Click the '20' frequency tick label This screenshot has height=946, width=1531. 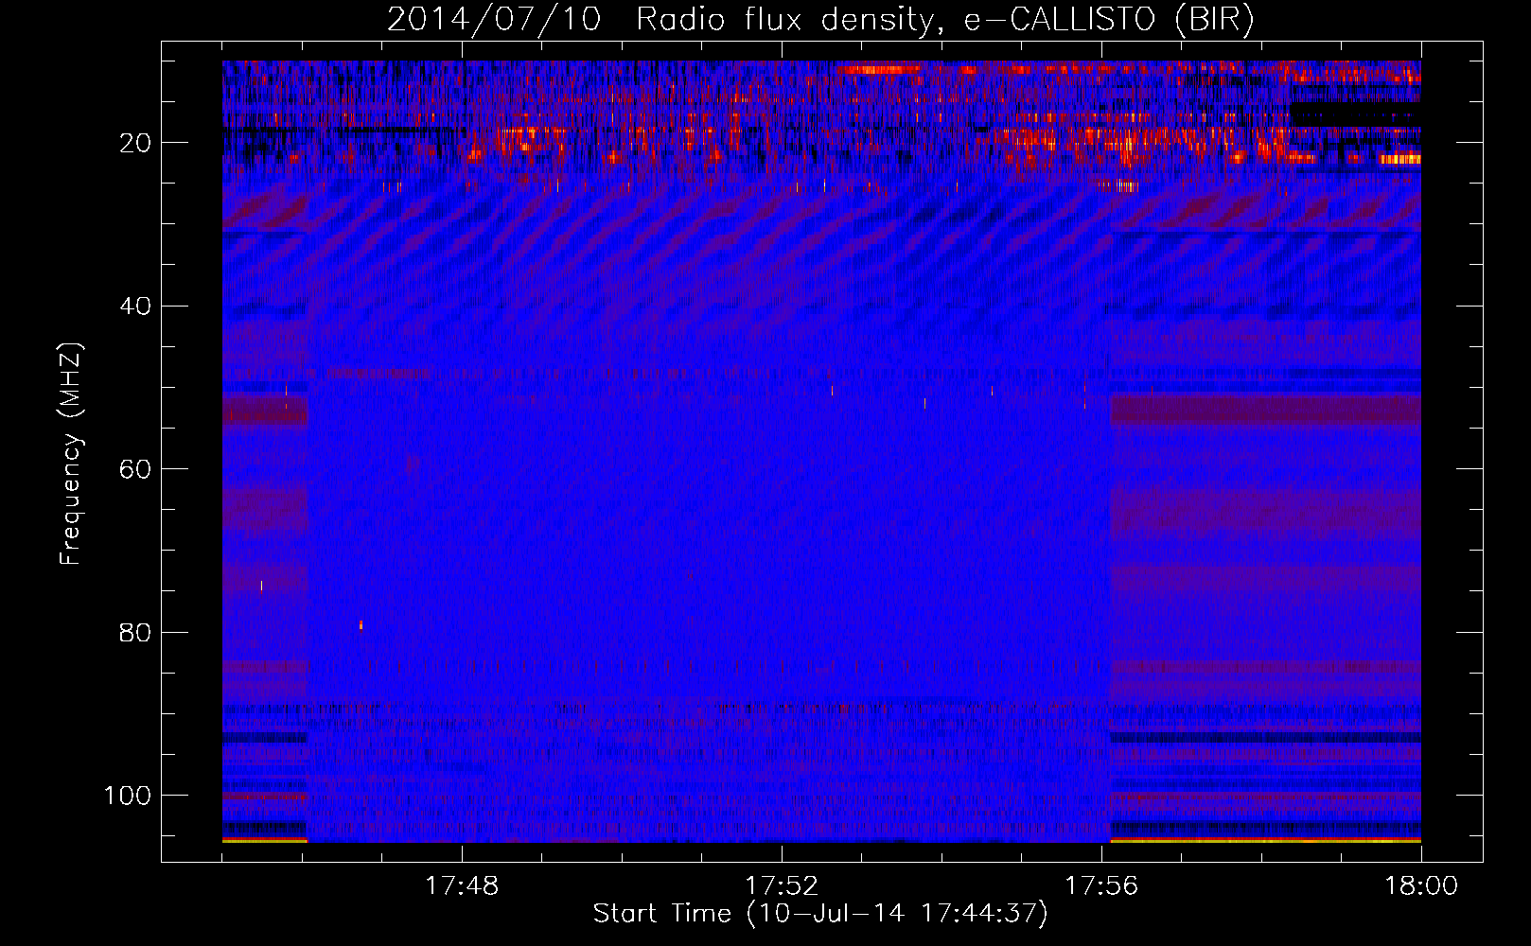point(135,143)
